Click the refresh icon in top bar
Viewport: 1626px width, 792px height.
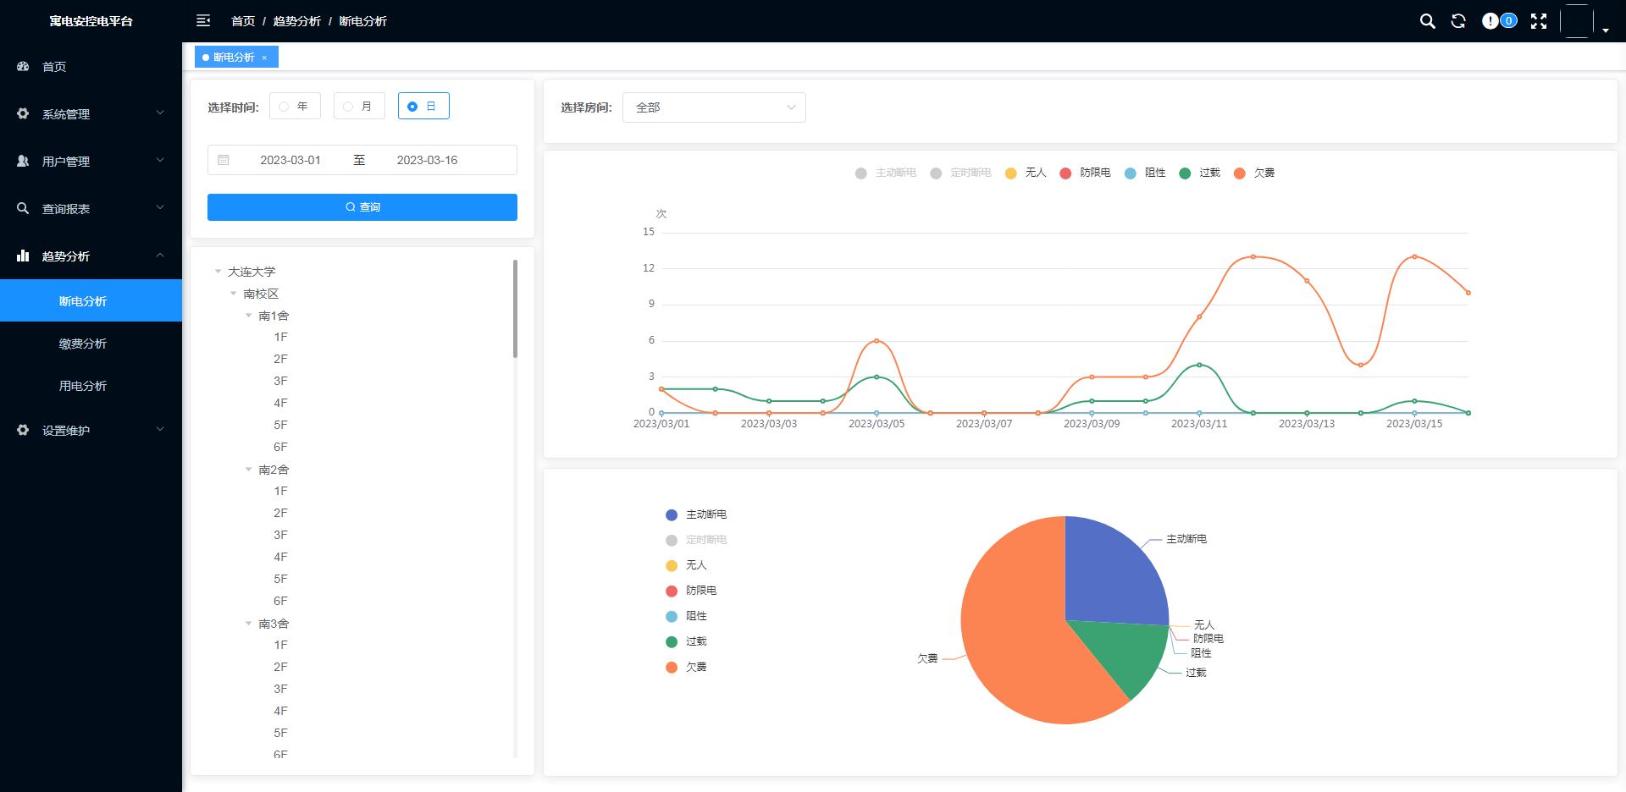[1458, 21]
